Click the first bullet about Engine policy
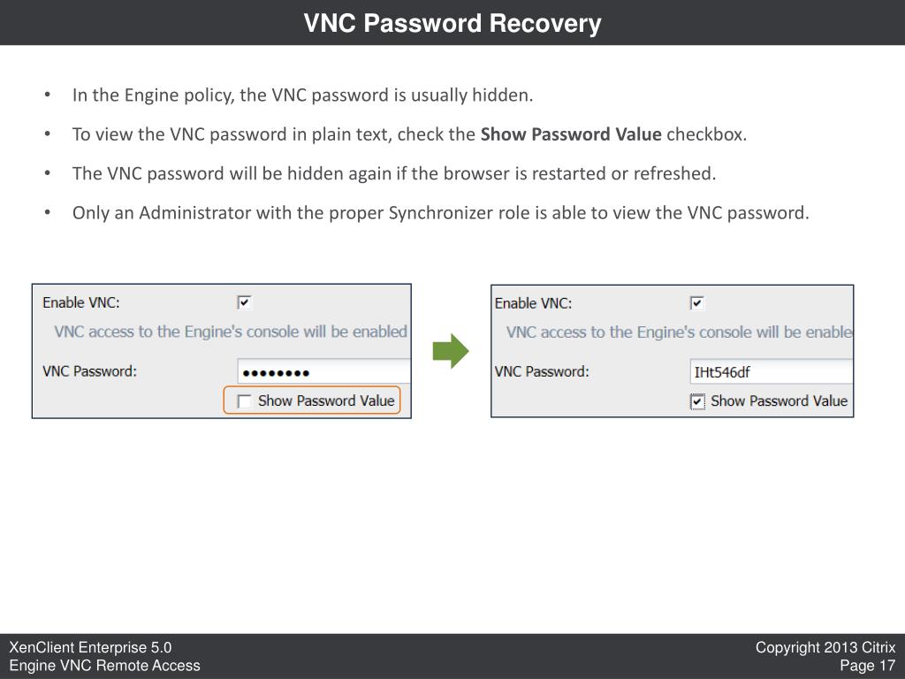The image size is (905, 679). [302, 95]
